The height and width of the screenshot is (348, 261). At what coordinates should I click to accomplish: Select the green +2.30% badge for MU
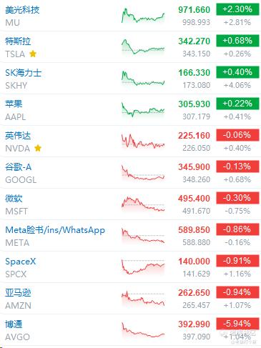(237, 9)
